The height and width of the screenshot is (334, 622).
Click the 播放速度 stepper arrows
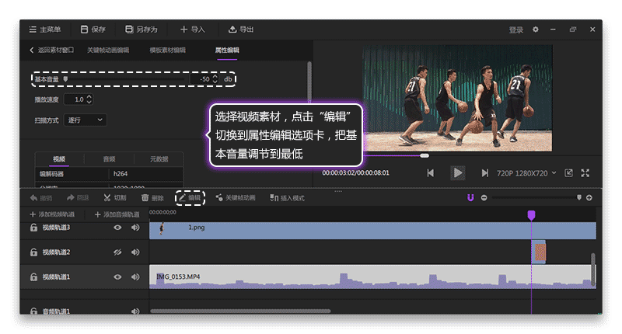(x=89, y=99)
